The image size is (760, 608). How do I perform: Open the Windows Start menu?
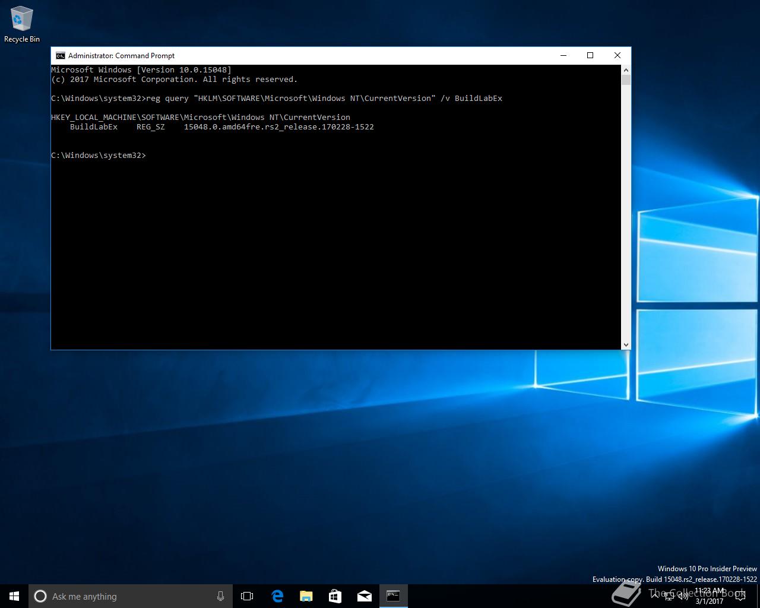14,596
